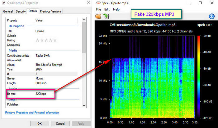
Task: Click the 10 kHz frequency axis label
Action: [x=103, y=80]
